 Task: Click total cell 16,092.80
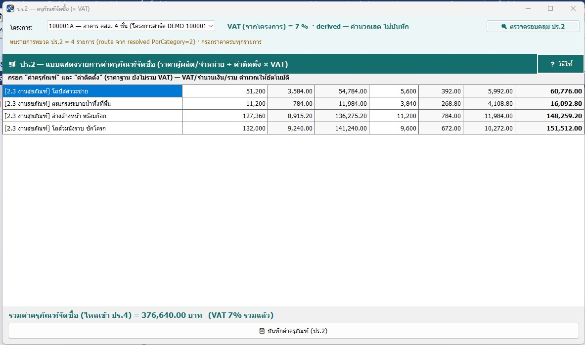549,103
